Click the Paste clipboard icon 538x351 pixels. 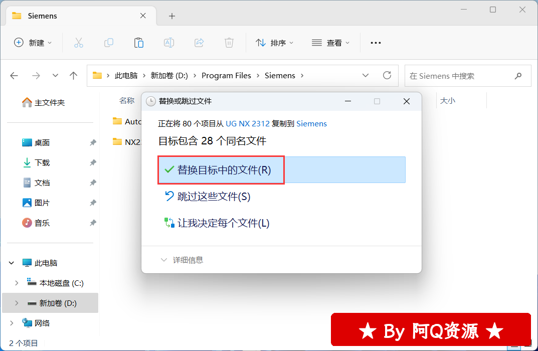tap(138, 43)
